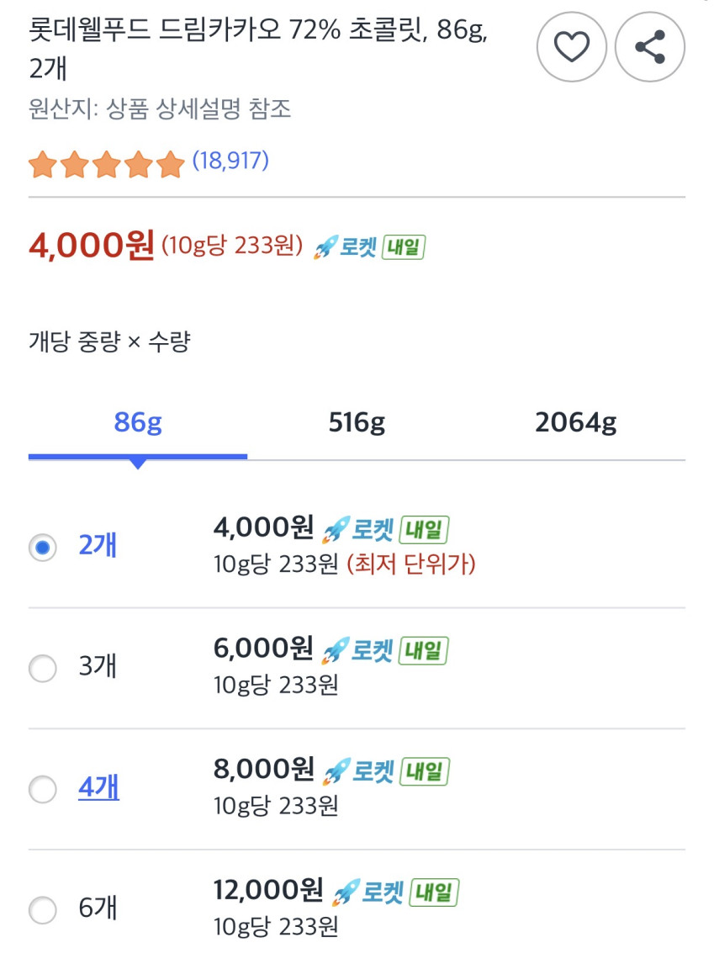Open the 2064g weight tab
The width and height of the screenshot is (714, 969).
(575, 422)
